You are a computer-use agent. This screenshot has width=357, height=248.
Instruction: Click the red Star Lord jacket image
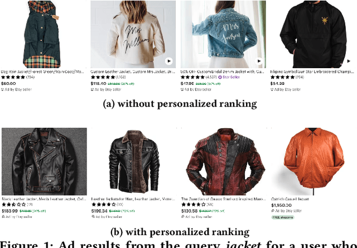coord(224,161)
